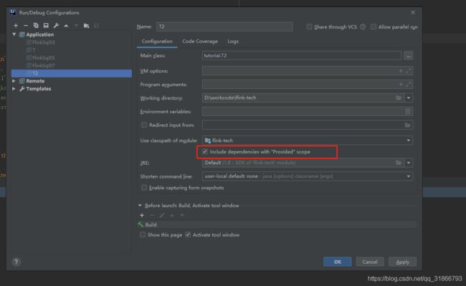This screenshot has width=466, height=286.
Task: Click the OK button
Action: (338, 262)
